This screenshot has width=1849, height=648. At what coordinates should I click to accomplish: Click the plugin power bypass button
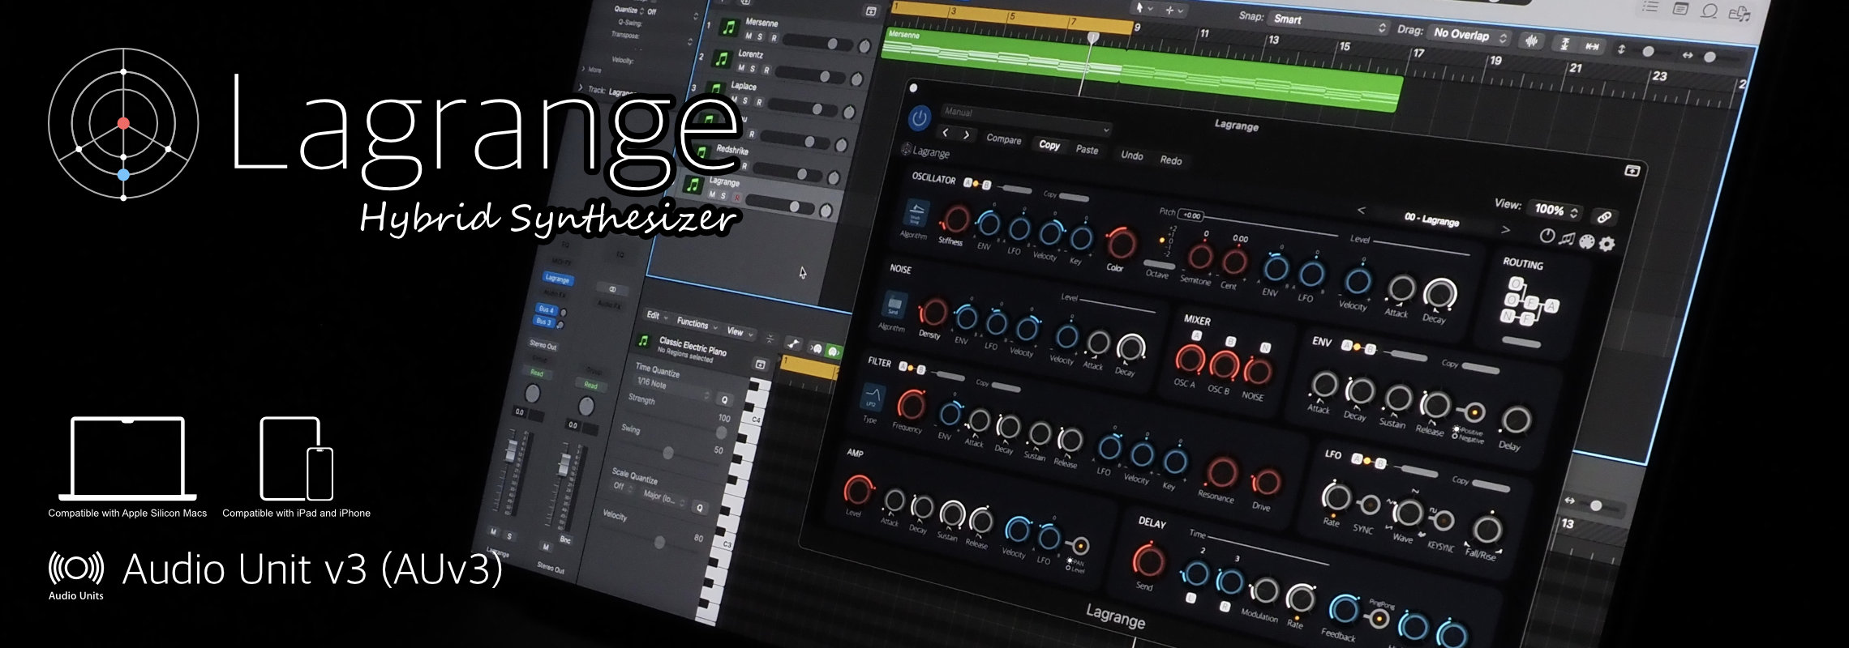tap(919, 119)
